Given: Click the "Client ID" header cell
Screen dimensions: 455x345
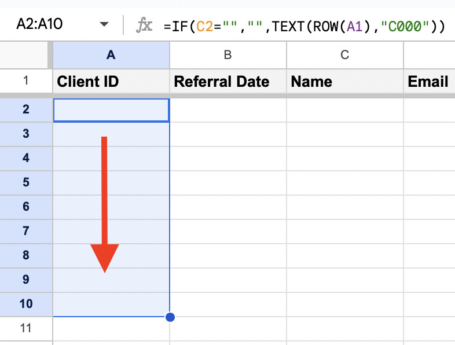Looking at the screenshot, I should [111, 81].
